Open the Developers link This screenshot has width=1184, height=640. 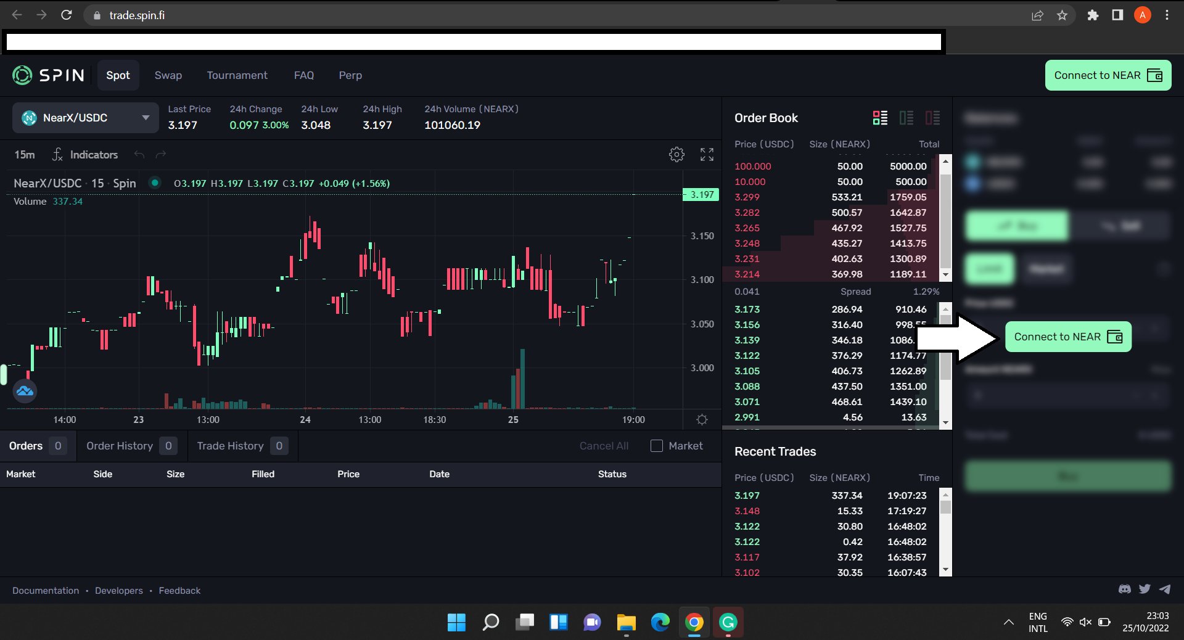point(119,591)
